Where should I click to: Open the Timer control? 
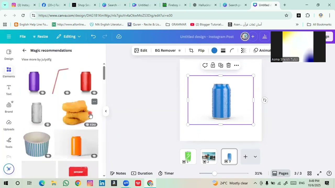click(x=166, y=173)
